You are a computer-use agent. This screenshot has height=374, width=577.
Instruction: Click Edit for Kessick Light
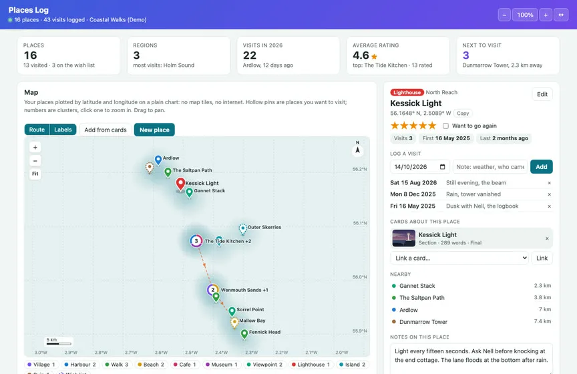click(x=542, y=94)
